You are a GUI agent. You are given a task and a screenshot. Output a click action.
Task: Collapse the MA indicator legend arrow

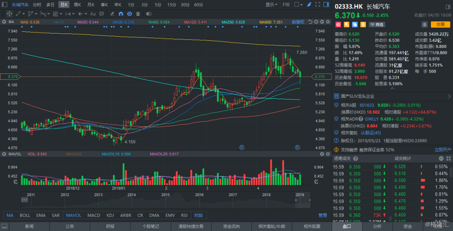pyautogui.click(x=5, y=22)
